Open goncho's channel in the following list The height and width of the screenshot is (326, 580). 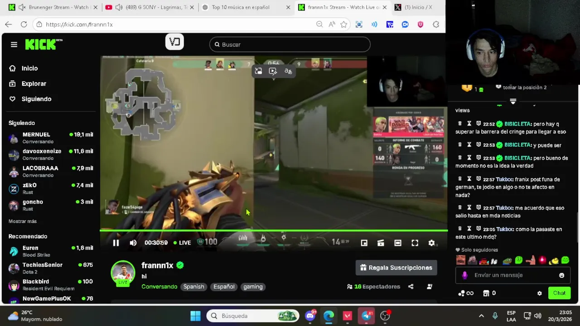[x=51, y=205]
